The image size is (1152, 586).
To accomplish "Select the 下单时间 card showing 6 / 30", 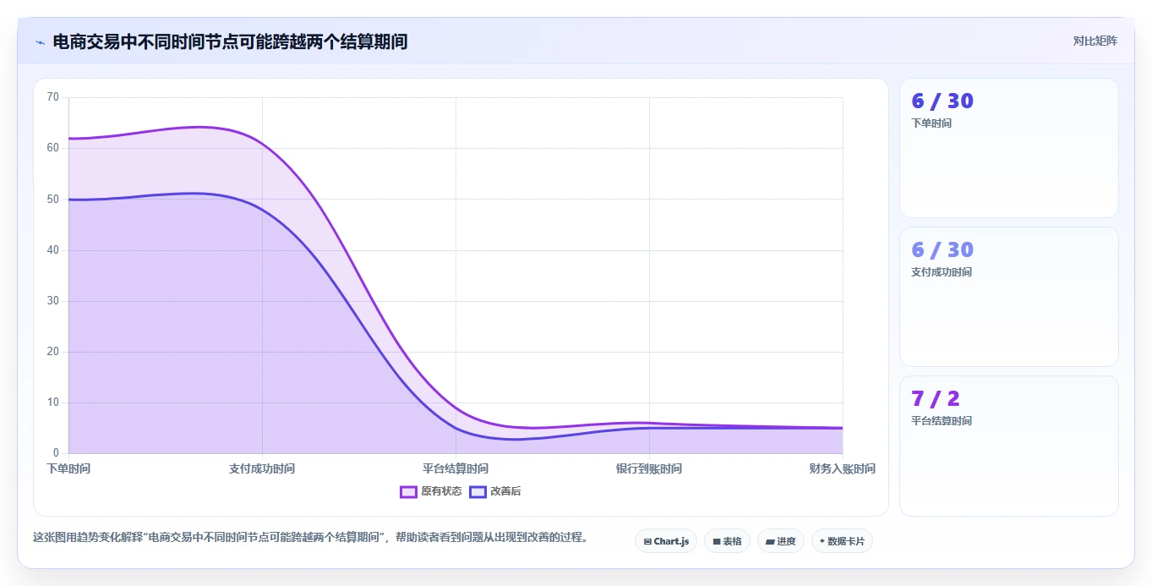I will click(1009, 148).
